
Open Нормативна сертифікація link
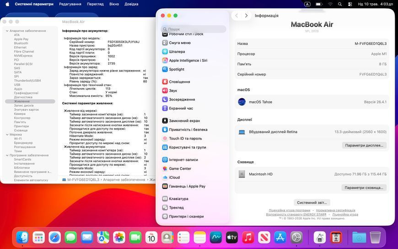pyautogui.click(x=336, y=211)
